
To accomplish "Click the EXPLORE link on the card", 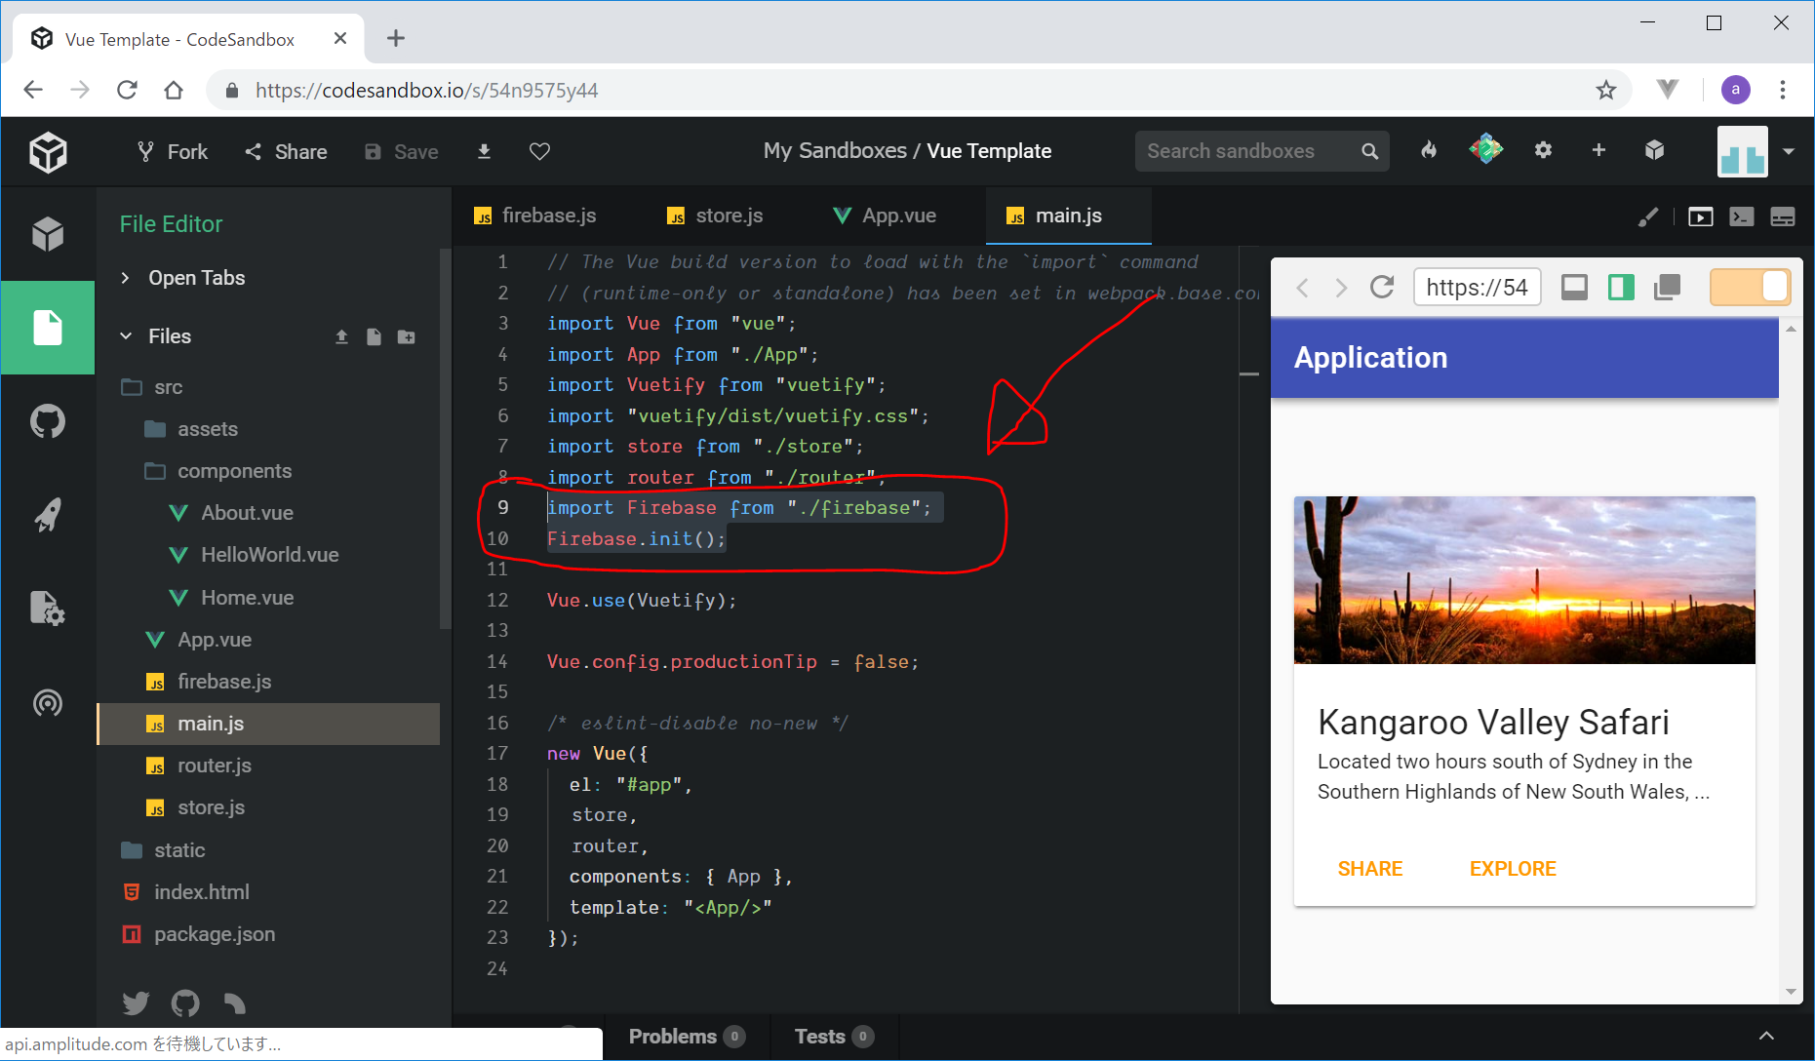I will [1512, 869].
